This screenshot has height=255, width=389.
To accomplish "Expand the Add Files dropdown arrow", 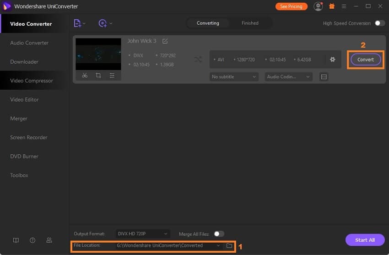I will 84,23.
